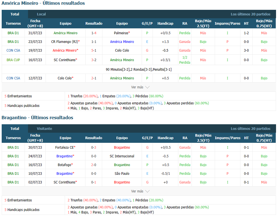Open CR Flamengo (RJ) team link
Image resolution: width=278 pixels, height=216 pixels.
click(x=65, y=42)
